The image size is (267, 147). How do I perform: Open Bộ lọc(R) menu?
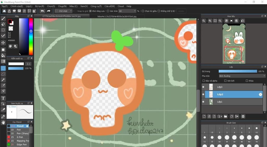pyautogui.click(x=40, y=6)
